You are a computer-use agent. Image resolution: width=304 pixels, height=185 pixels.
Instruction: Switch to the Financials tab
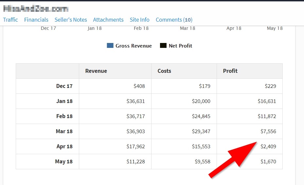36,20
